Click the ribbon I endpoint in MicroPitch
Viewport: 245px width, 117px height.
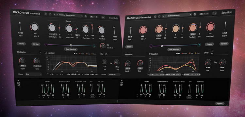46,45
